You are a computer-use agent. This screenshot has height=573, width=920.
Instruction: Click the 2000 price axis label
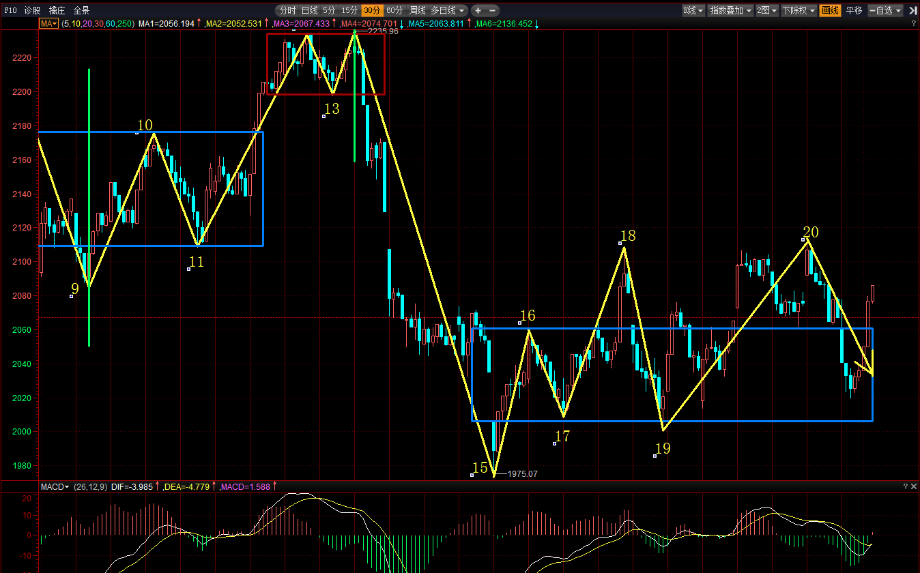21,432
